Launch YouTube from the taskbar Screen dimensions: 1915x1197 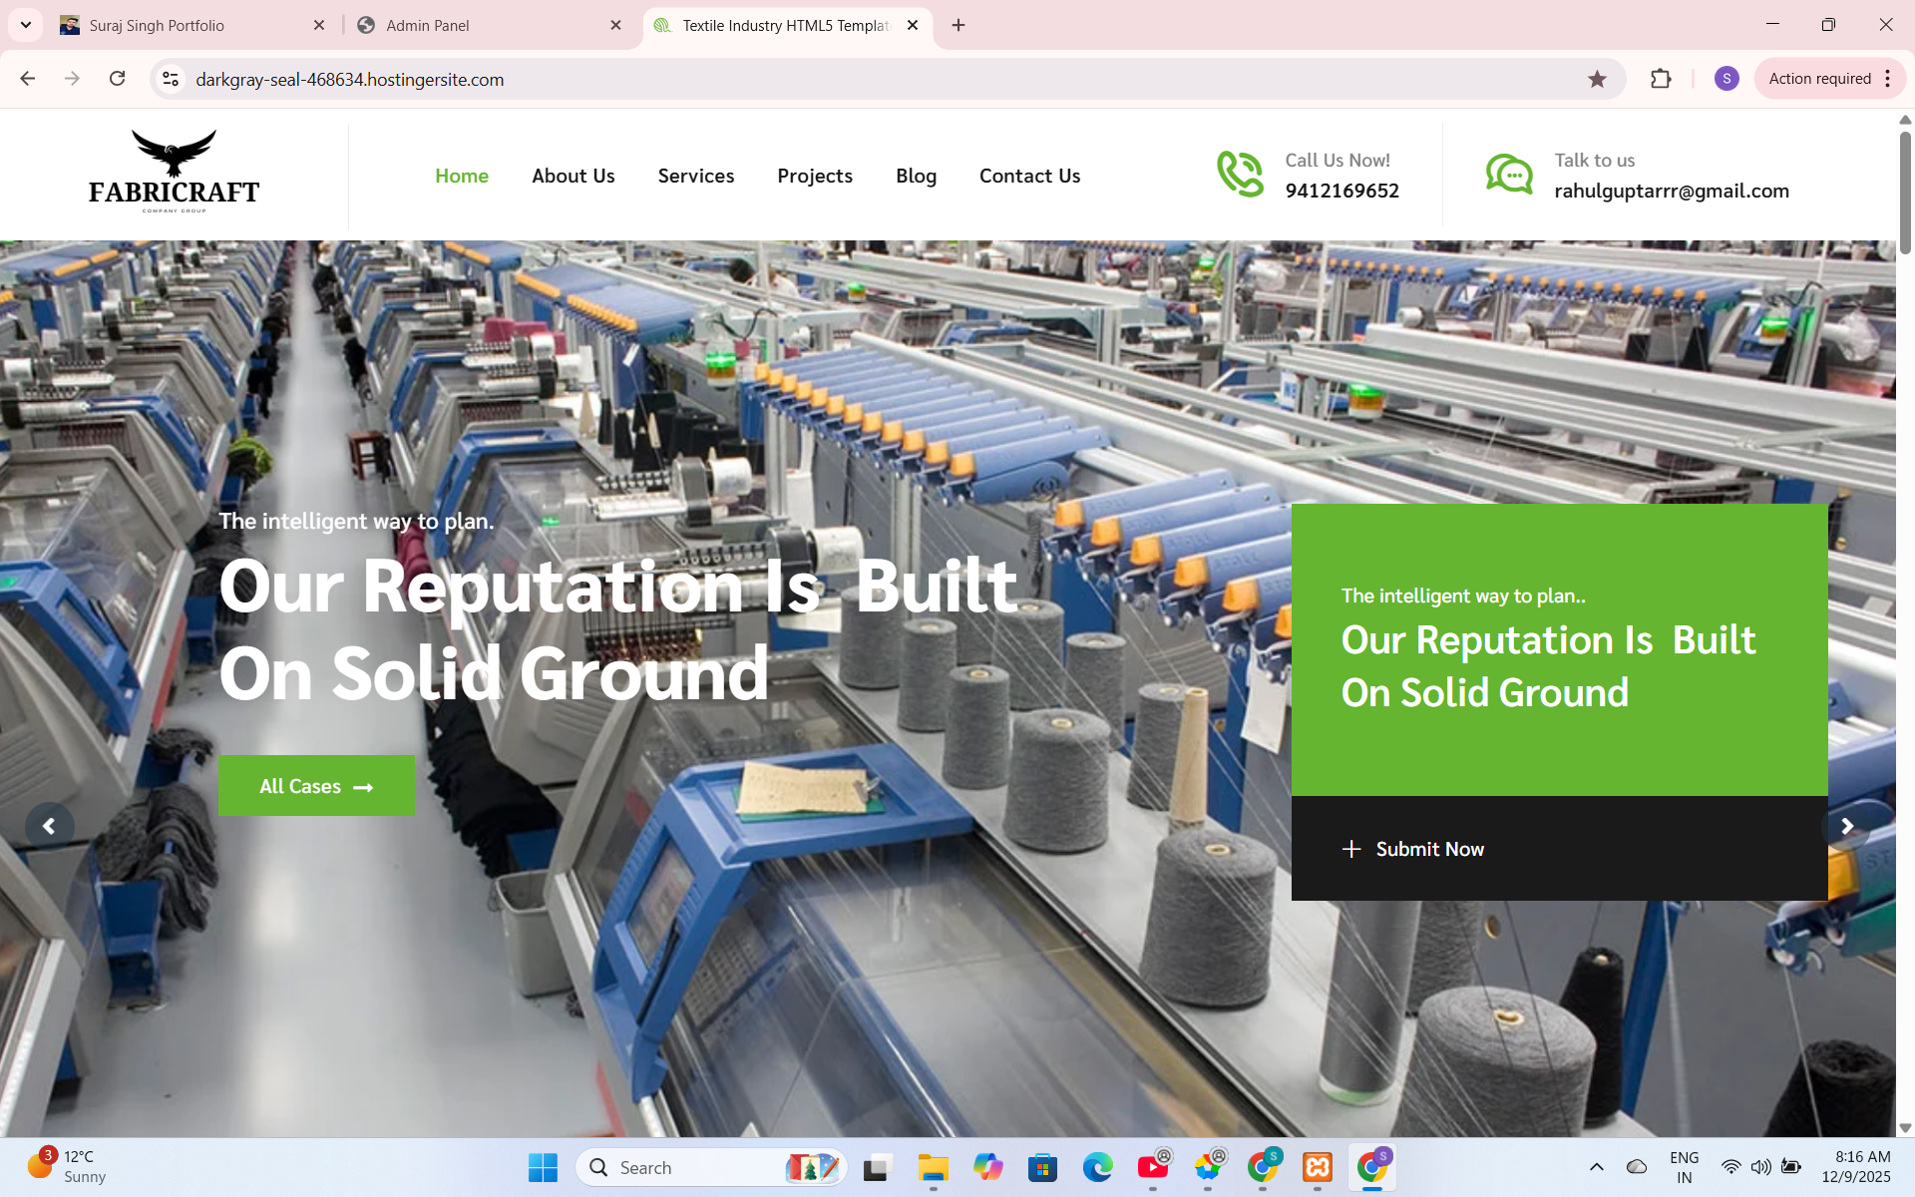coord(1154,1167)
